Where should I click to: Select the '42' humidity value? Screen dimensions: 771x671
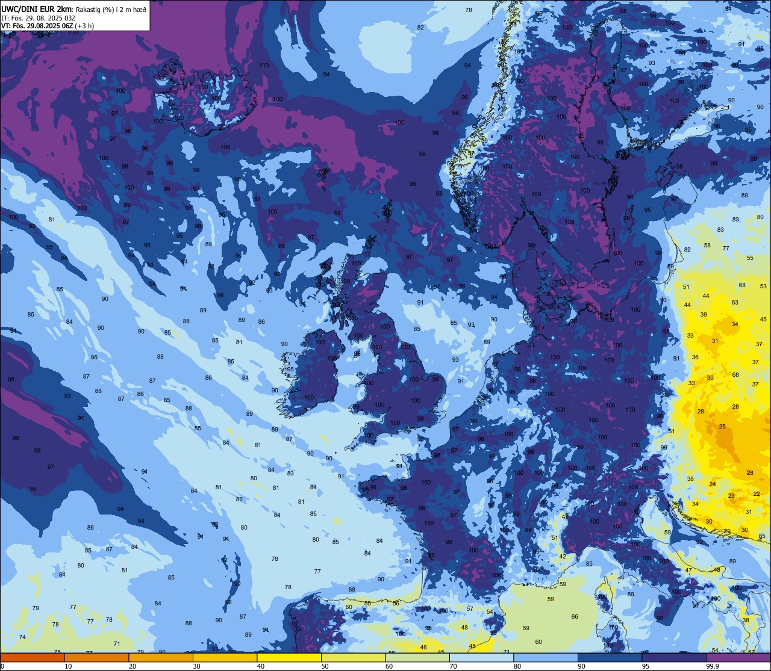(x=563, y=556)
